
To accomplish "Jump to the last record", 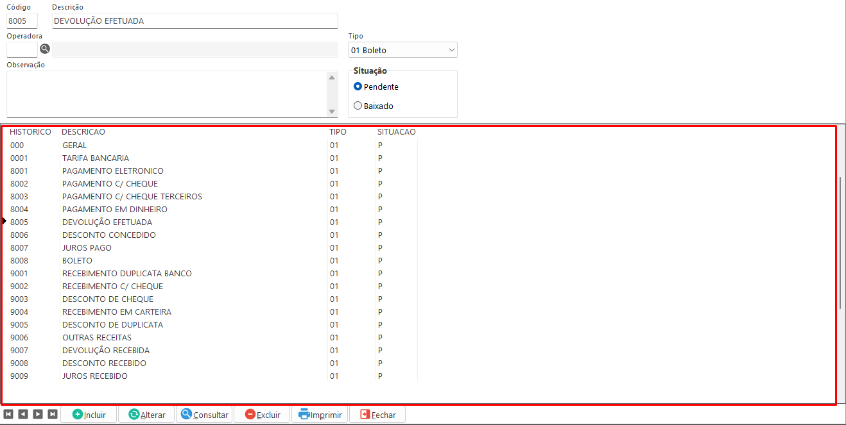I will [53, 414].
